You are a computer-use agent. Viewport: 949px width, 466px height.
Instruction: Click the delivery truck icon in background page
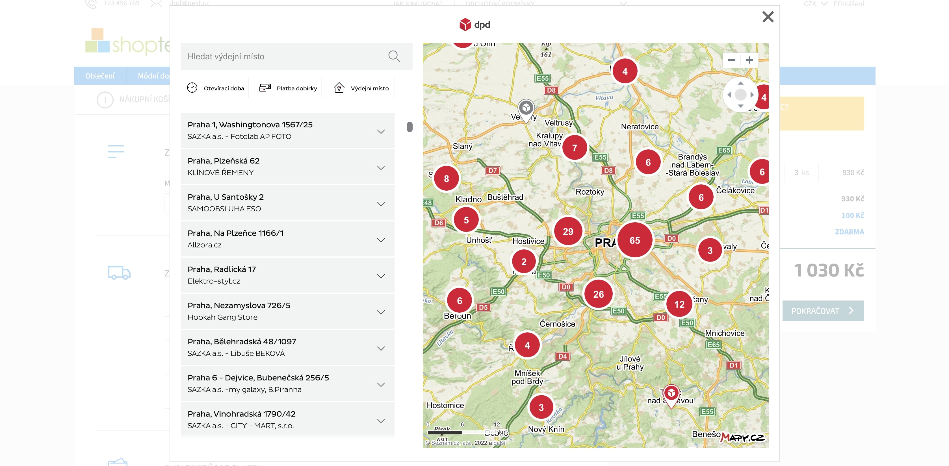119,273
